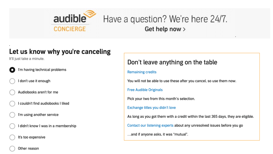Select "I didn't know I was in a membership"

pyautogui.click(x=12, y=126)
